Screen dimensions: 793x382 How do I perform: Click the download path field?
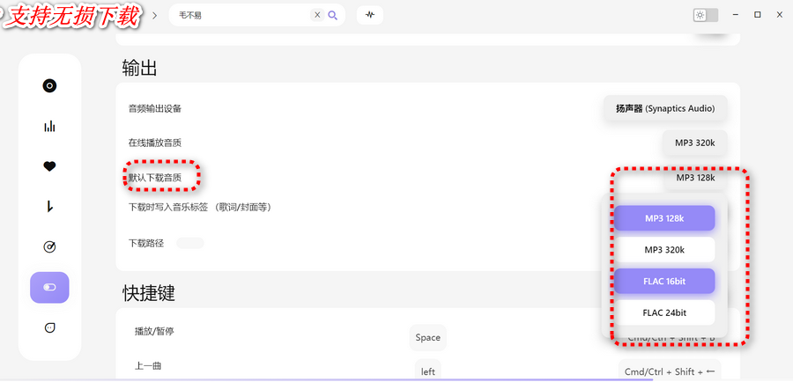pos(189,243)
